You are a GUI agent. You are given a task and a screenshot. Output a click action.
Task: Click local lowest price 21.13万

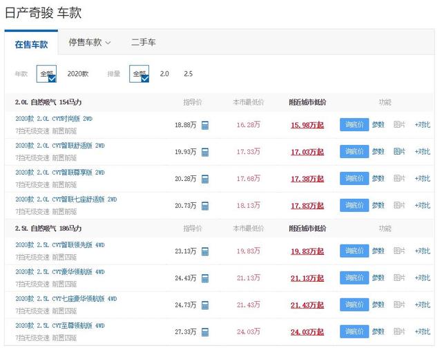click(249, 278)
